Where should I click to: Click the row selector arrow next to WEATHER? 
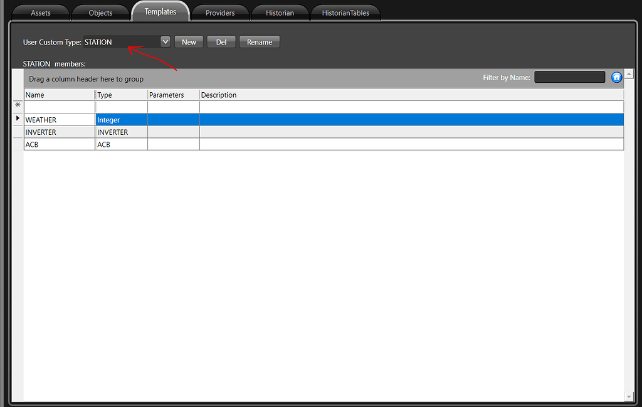click(18, 119)
